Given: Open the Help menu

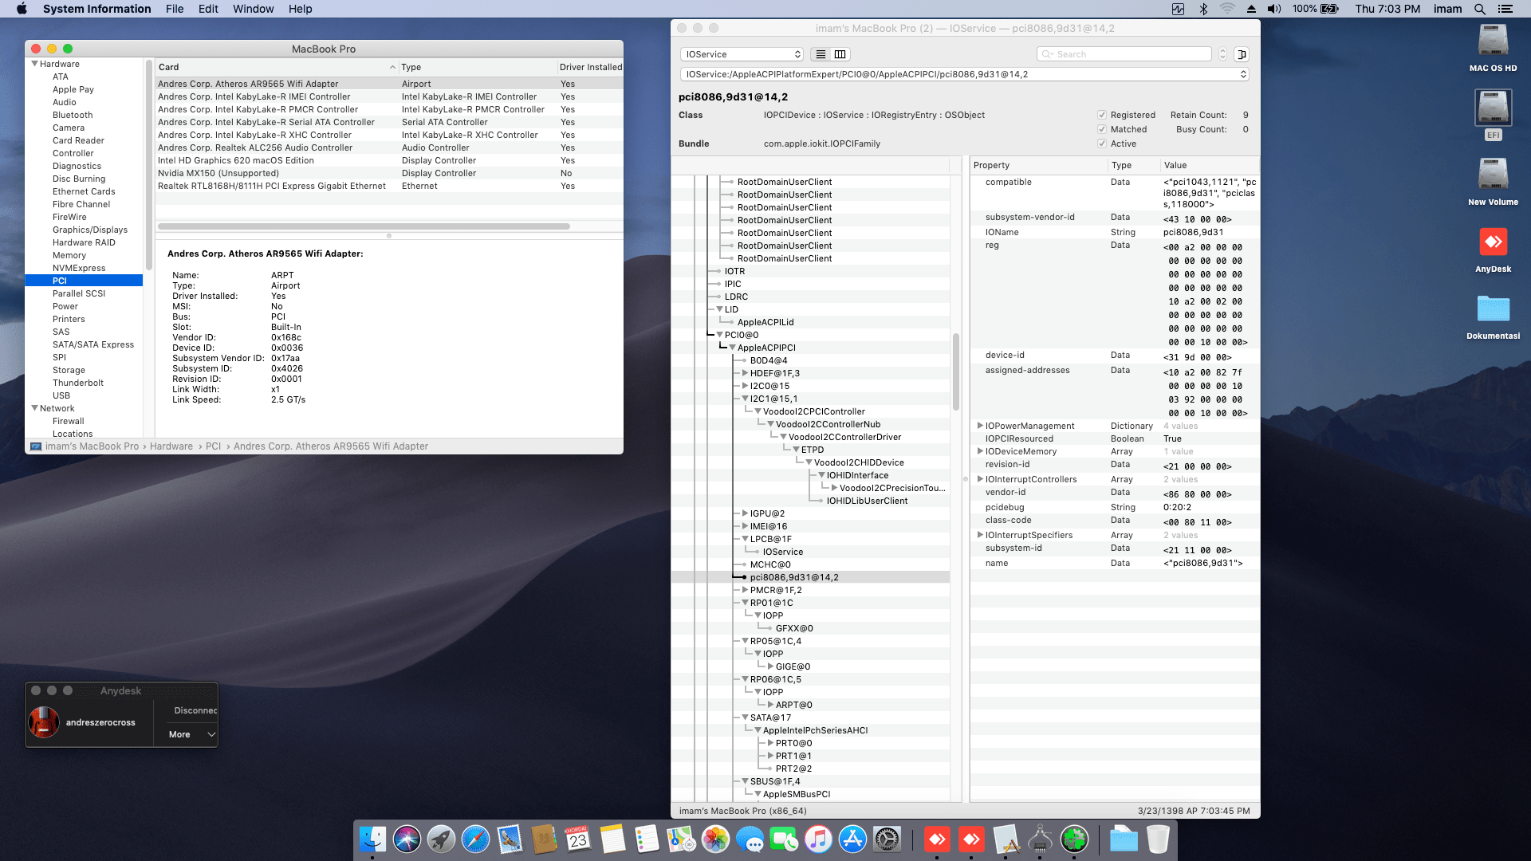Looking at the screenshot, I should (300, 9).
